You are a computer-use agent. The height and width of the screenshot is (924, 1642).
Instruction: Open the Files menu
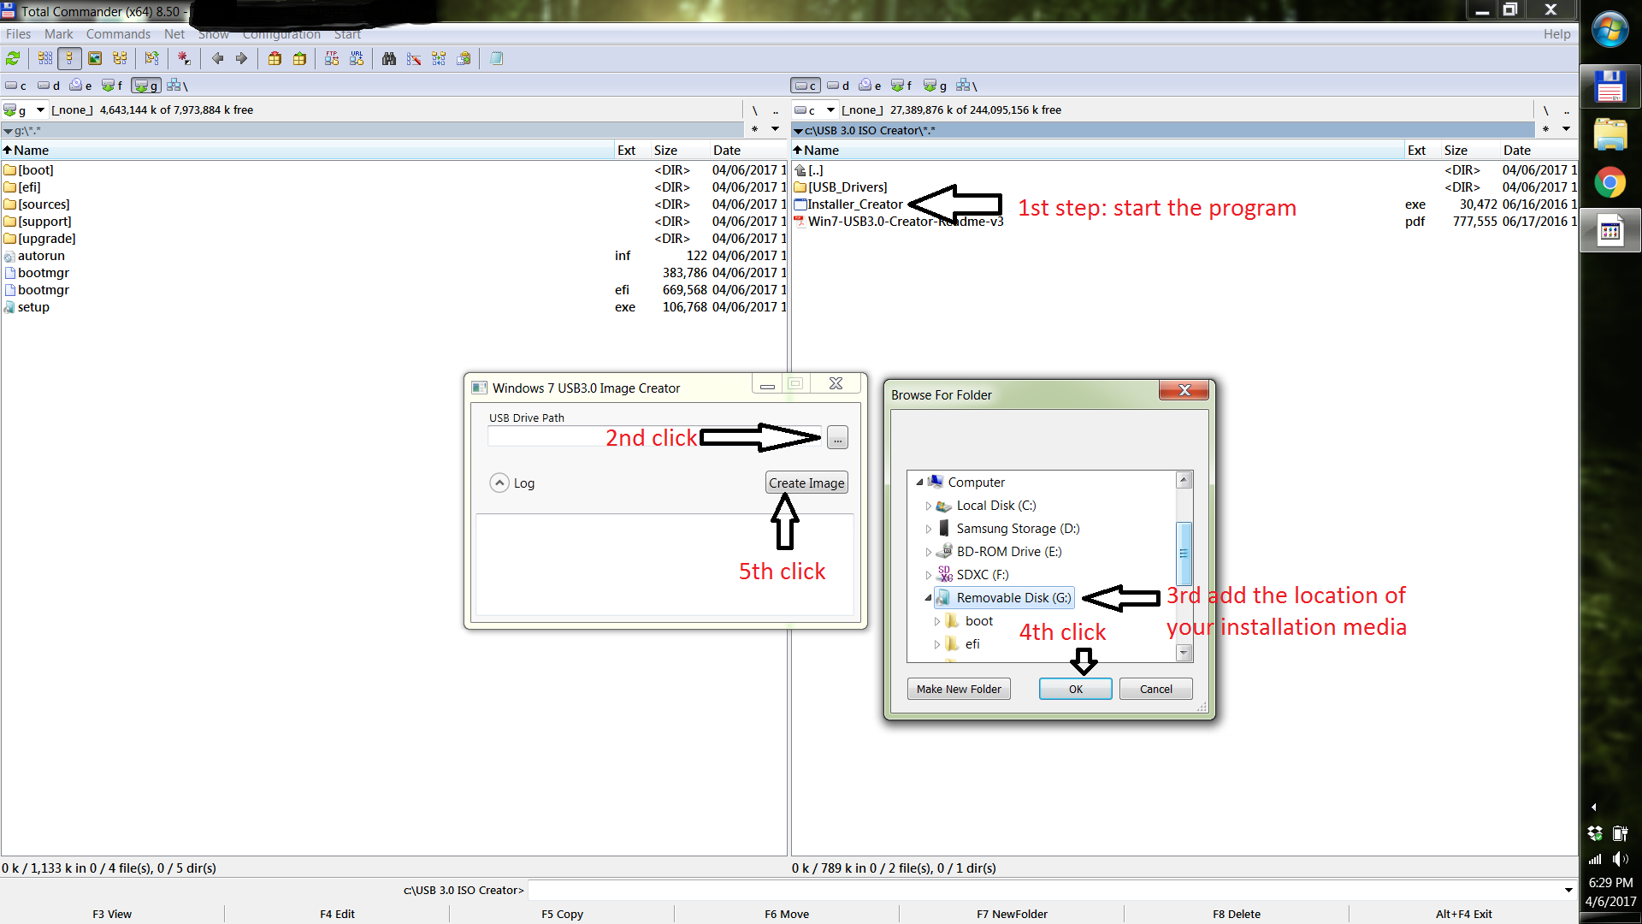pos(18,34)
